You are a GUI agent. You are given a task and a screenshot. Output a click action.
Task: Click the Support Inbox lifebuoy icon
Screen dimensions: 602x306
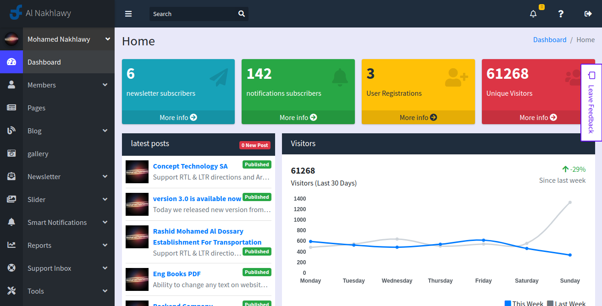[x=11, y=268]
